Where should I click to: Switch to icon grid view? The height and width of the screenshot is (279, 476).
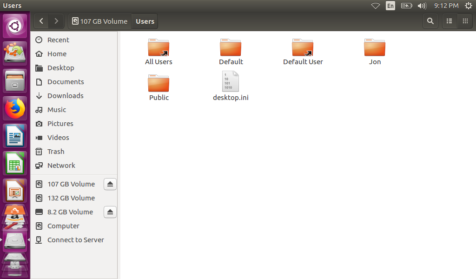[x=465, y=21]
